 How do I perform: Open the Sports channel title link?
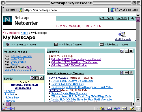(x=8, y=79)
